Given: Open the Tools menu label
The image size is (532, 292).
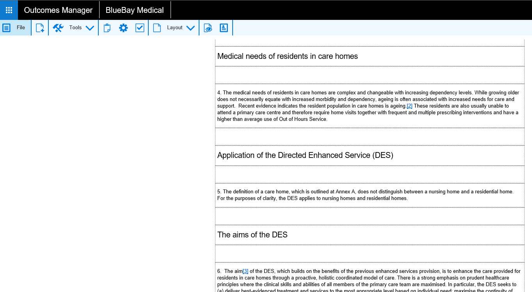Looking at the screenshot, I should pyautogui.click(x=75, y=28).
